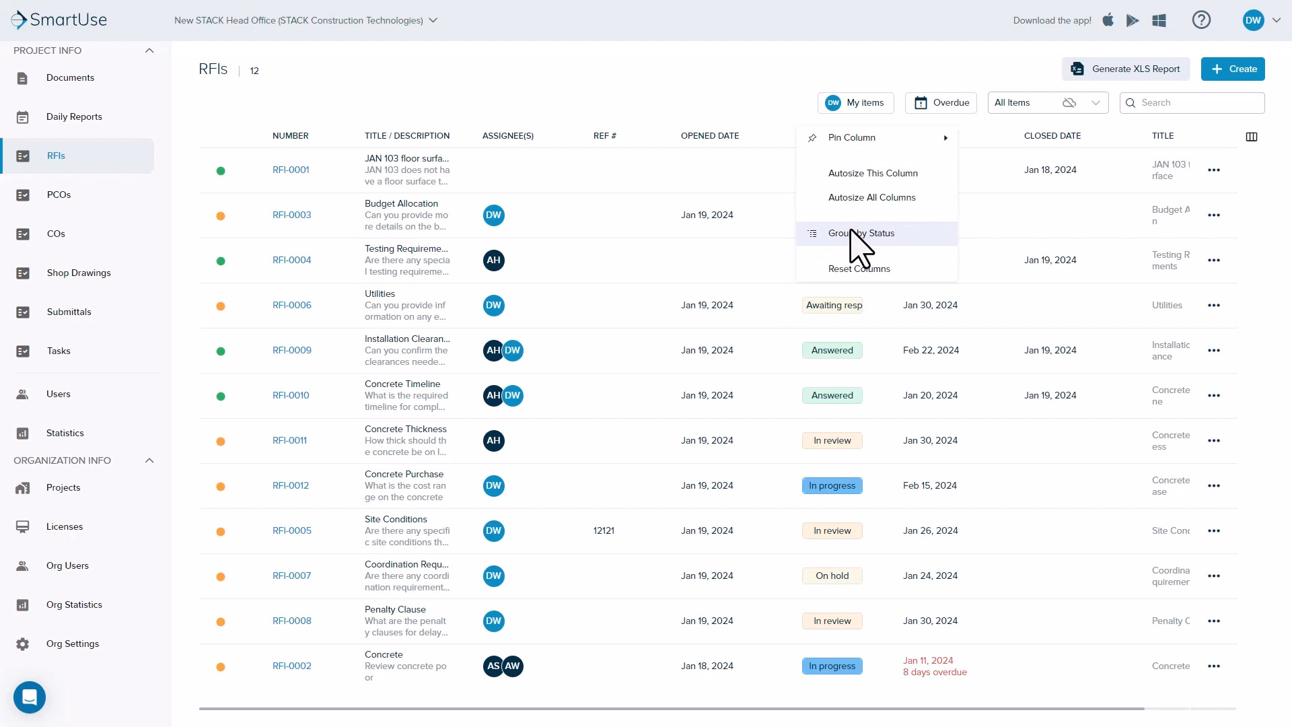Open the Statistics panel

(x=65, y=433)
